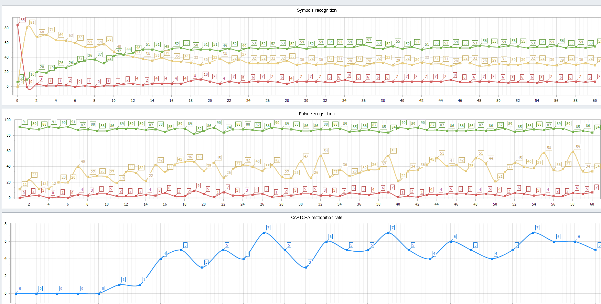Click the "Symbols recognition" chart title

316,10
